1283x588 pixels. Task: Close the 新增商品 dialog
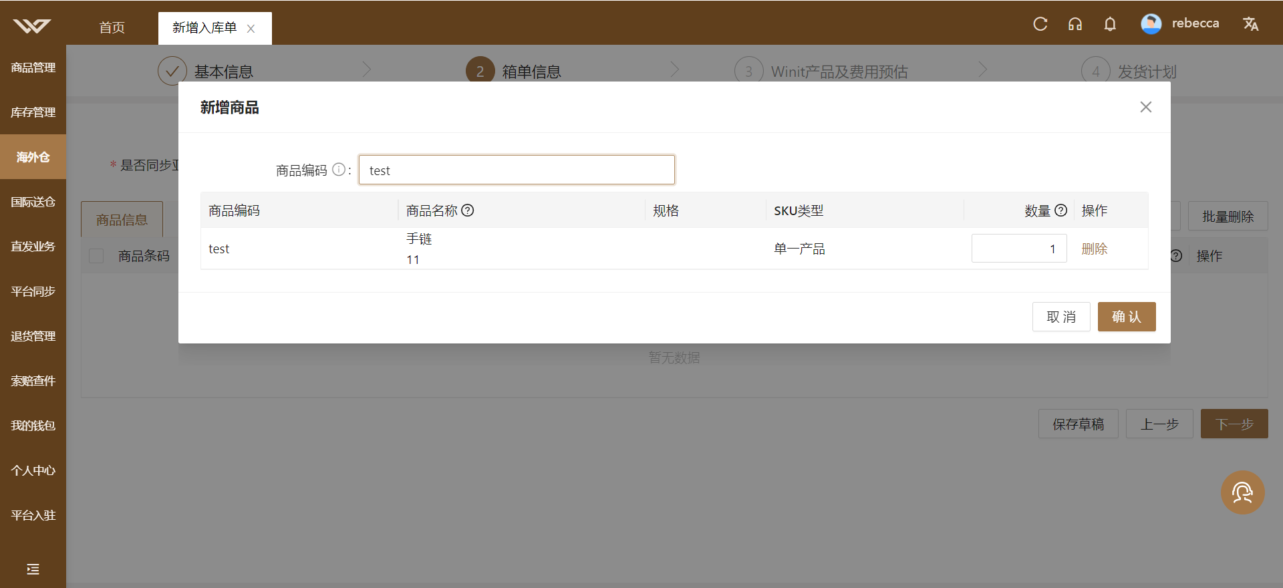pyautogui.click(x=1145, y=107)
